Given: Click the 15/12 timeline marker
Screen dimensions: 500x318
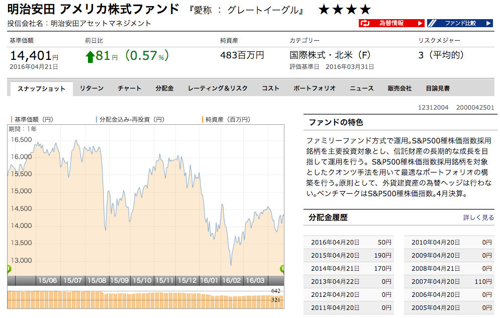Looking at the screenshot, I should point(187,281).
